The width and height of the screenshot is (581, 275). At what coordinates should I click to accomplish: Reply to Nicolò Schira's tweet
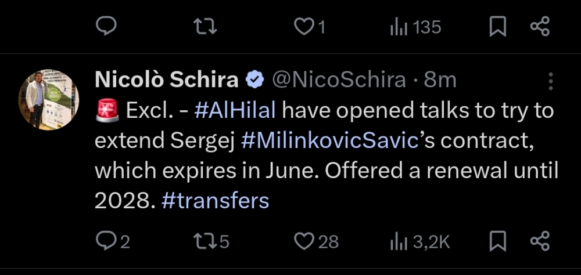click(106, 241)
